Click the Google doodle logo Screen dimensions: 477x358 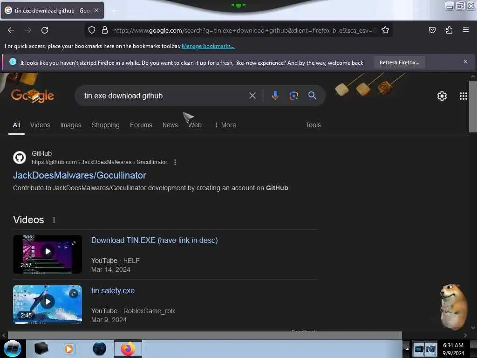click(x=32, y=96)
